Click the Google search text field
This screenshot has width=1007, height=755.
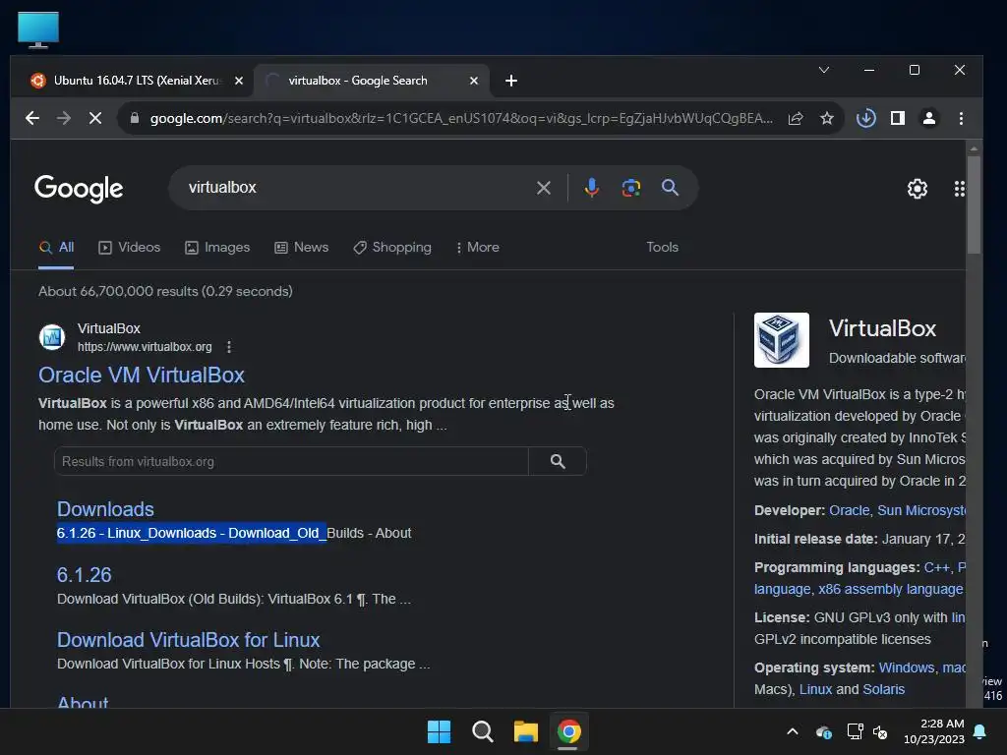point(353,188)
